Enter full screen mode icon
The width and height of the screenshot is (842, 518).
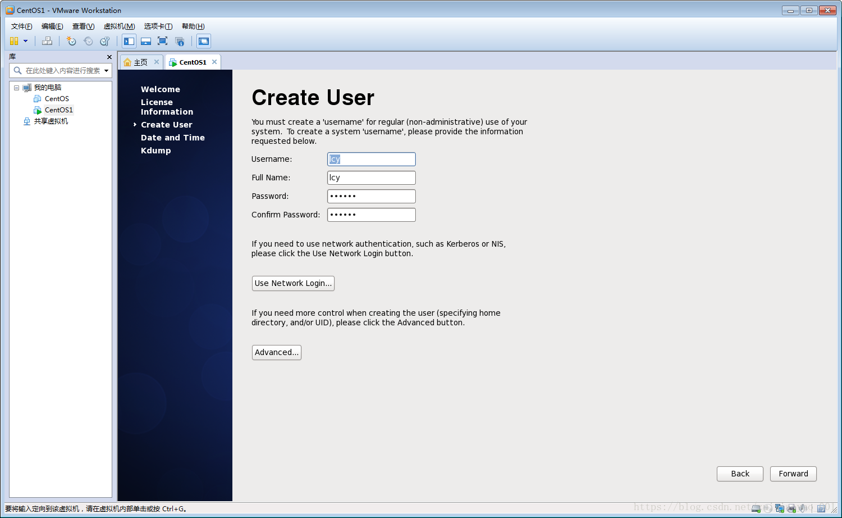[163, 41]
